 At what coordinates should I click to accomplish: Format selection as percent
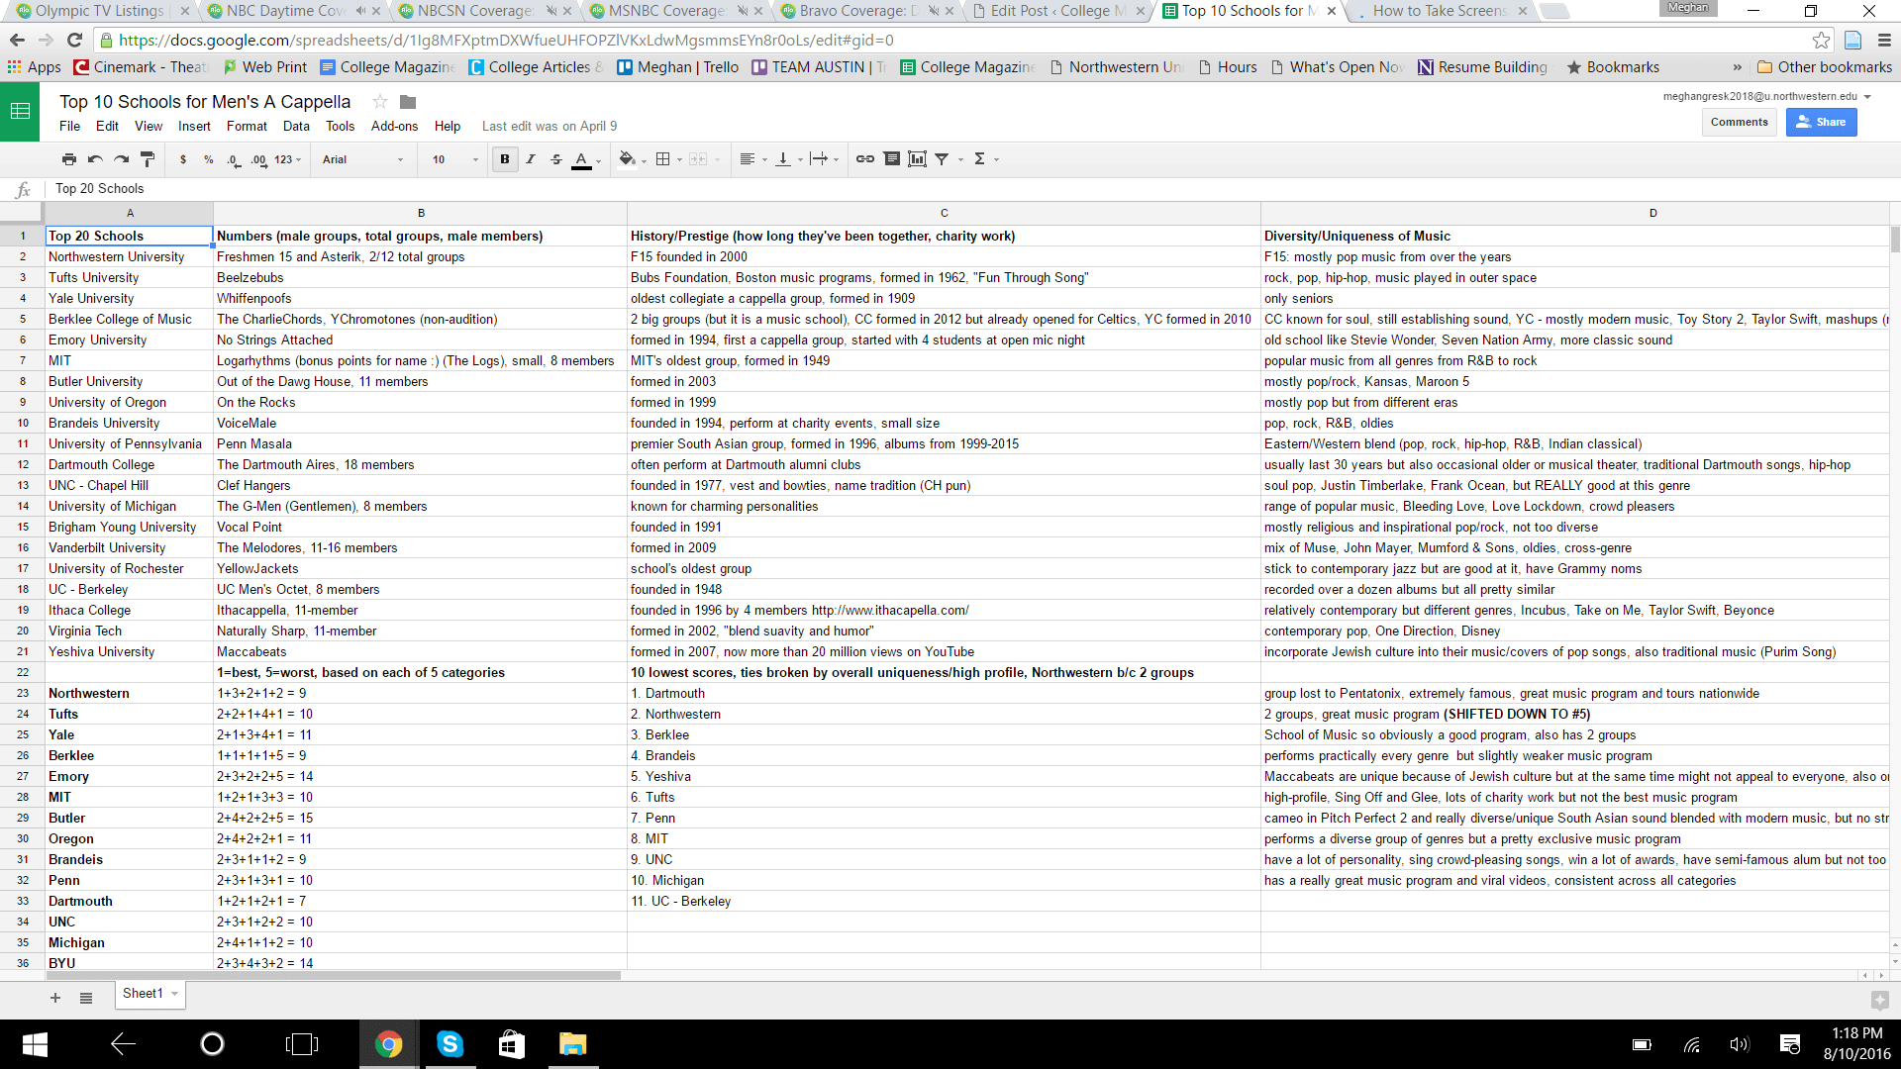(209, 159)
